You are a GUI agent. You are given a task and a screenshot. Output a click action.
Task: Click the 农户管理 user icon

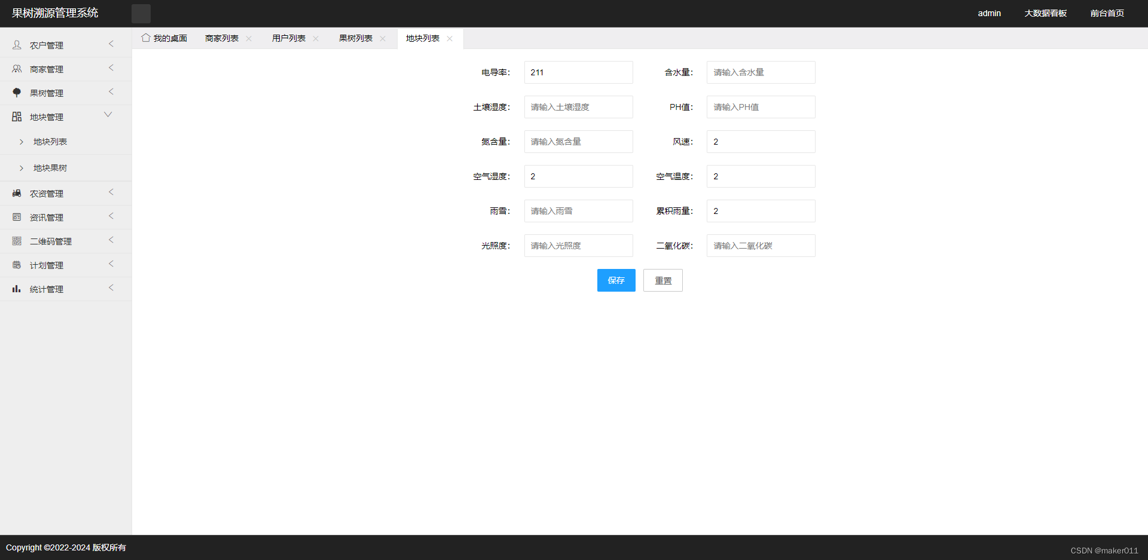point(17,45)
